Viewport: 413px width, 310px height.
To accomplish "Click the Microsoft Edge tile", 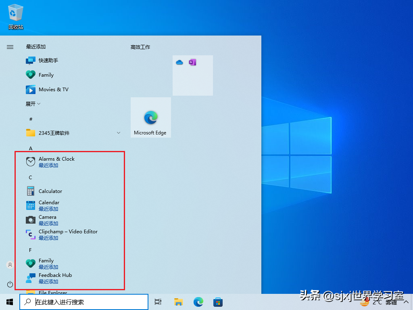I will (x=151, y=117).
